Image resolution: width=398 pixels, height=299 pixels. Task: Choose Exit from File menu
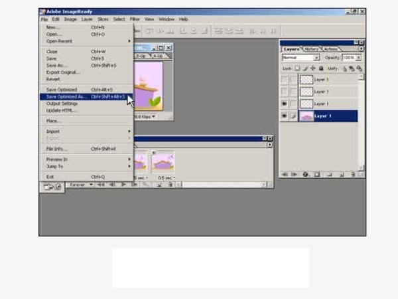(x=86, y=177)
